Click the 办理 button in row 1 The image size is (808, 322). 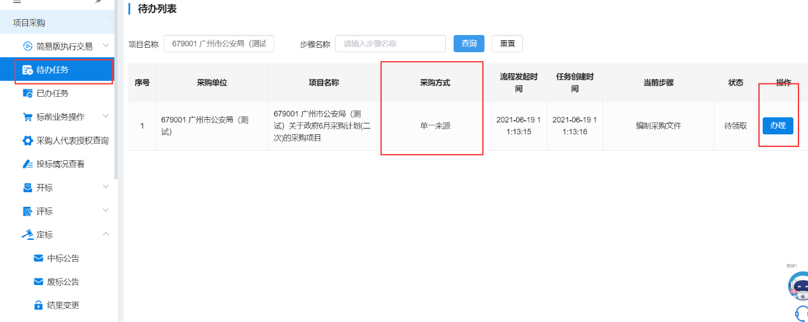(x=777, y=126)
